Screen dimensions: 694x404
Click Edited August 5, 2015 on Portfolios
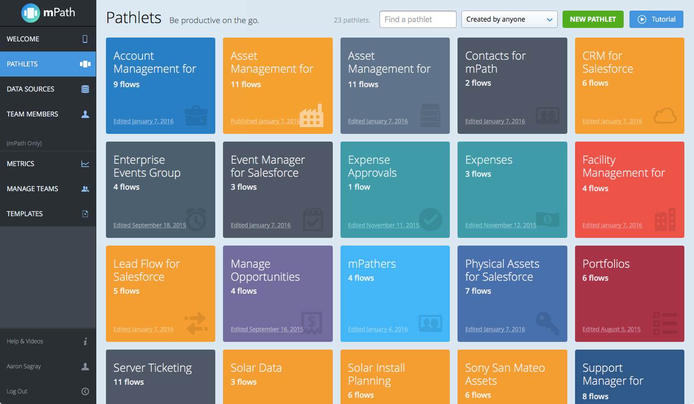coord(612,329)
